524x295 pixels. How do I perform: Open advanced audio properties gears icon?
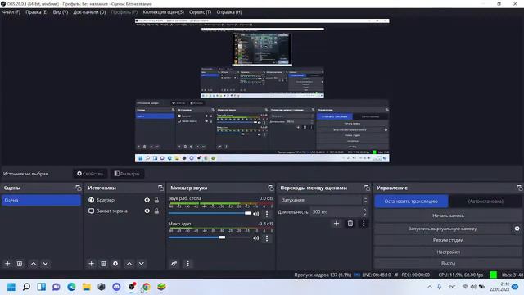click(x=174, y=264)
